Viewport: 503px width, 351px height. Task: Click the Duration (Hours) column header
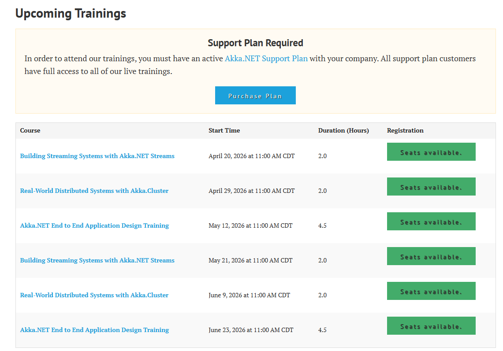343,130
